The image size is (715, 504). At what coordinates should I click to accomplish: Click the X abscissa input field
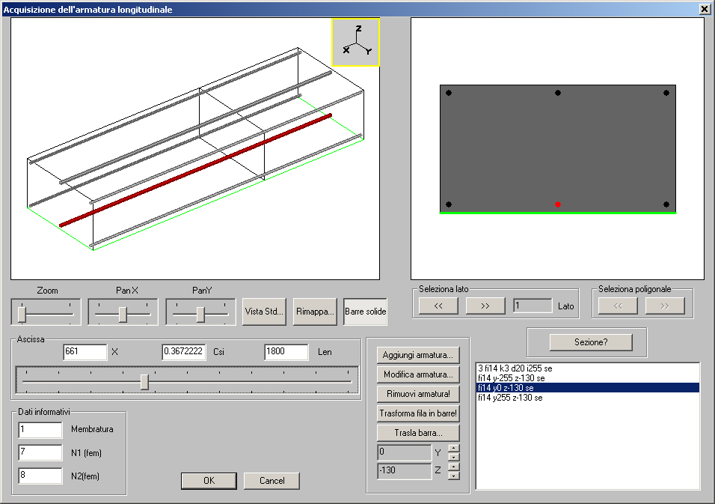(85, 351)
